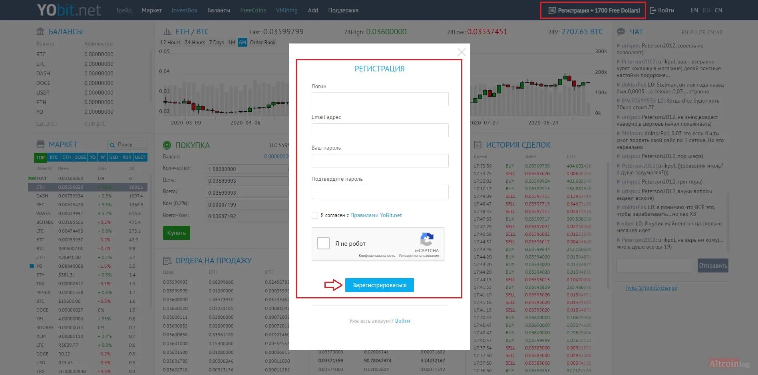Open the FreeCoins menu item
758x375 pixels.
coord(253,10)
